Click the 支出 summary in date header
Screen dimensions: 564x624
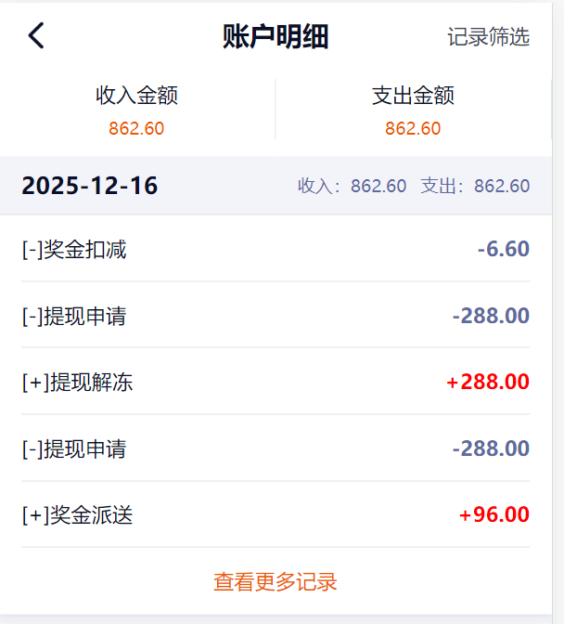pyautogui.click(x=475, y=186)
